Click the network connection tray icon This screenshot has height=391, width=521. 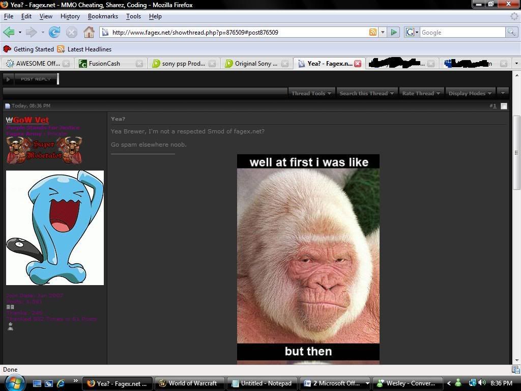(x=472, y=383)
